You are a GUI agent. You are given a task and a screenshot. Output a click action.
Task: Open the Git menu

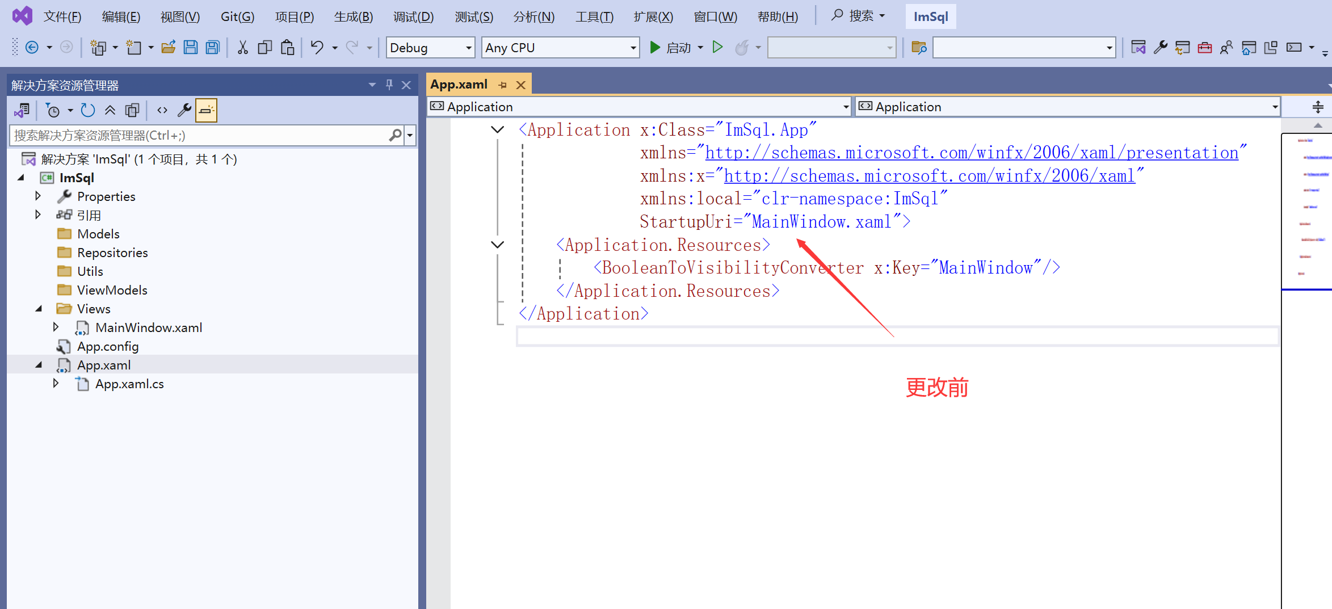[237, 16]
